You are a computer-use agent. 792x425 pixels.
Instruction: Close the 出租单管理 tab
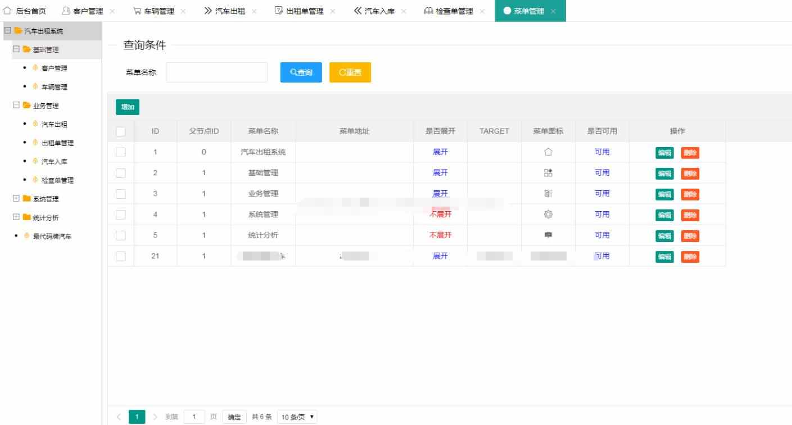click(x=333, y=11)
